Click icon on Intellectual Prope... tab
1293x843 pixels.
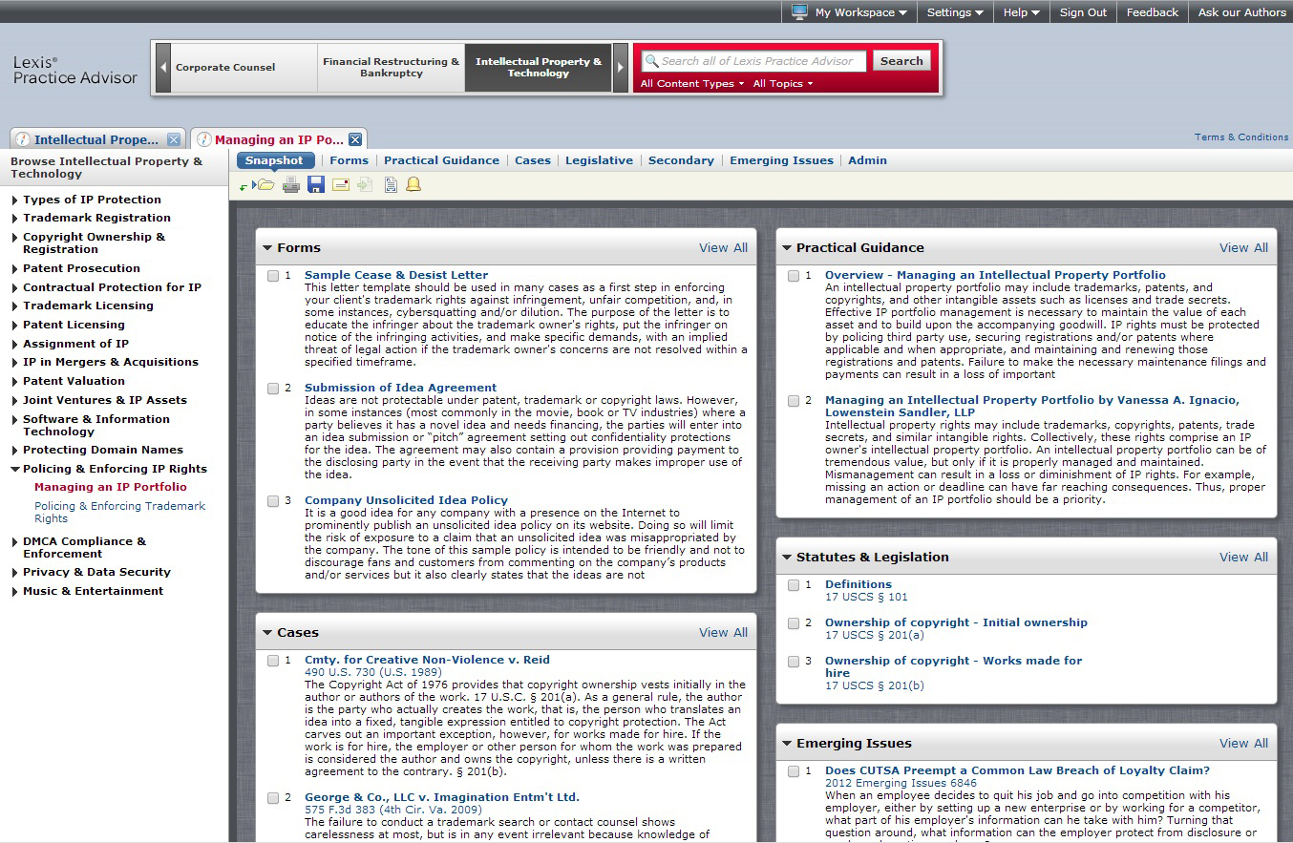(x=23, y=139)
